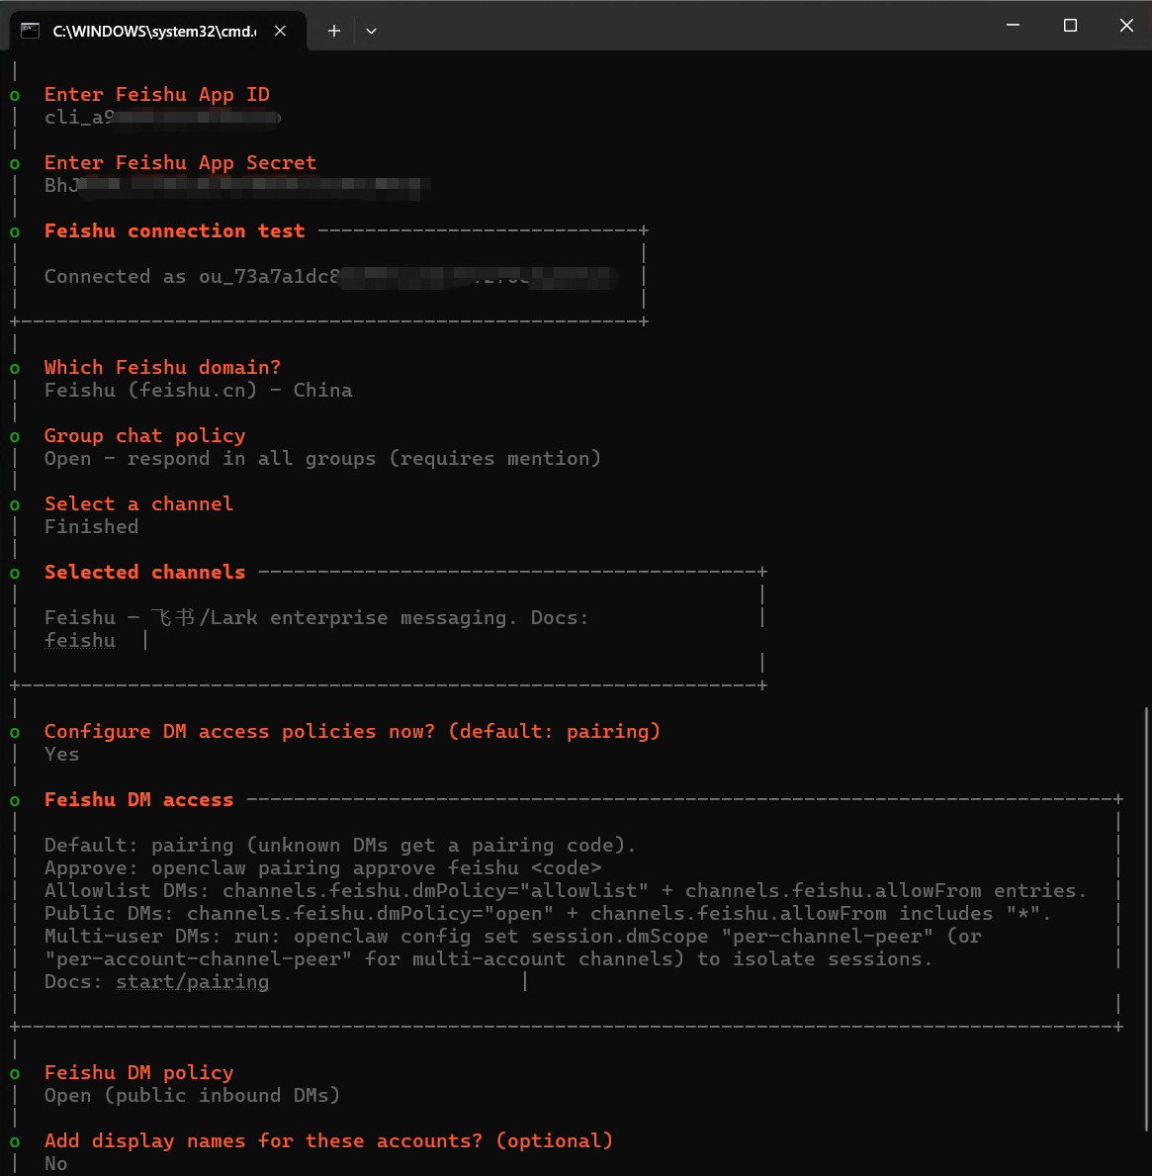
Task: Maximize the terminal window
Action: [1070, 25]
